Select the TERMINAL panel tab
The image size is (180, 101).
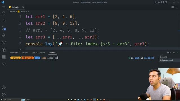pyautogui.click(x=53, y=53)
